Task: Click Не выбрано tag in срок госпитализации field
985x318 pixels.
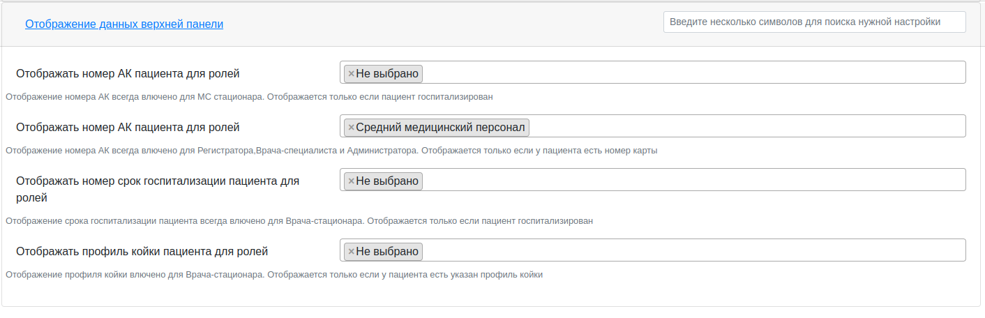Action: 387,181
